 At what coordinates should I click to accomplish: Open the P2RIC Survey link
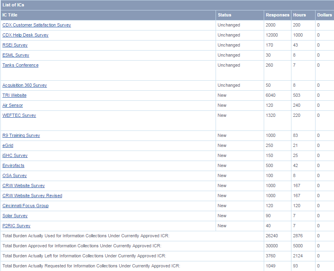pyautogui.click(x=16, y=225)
